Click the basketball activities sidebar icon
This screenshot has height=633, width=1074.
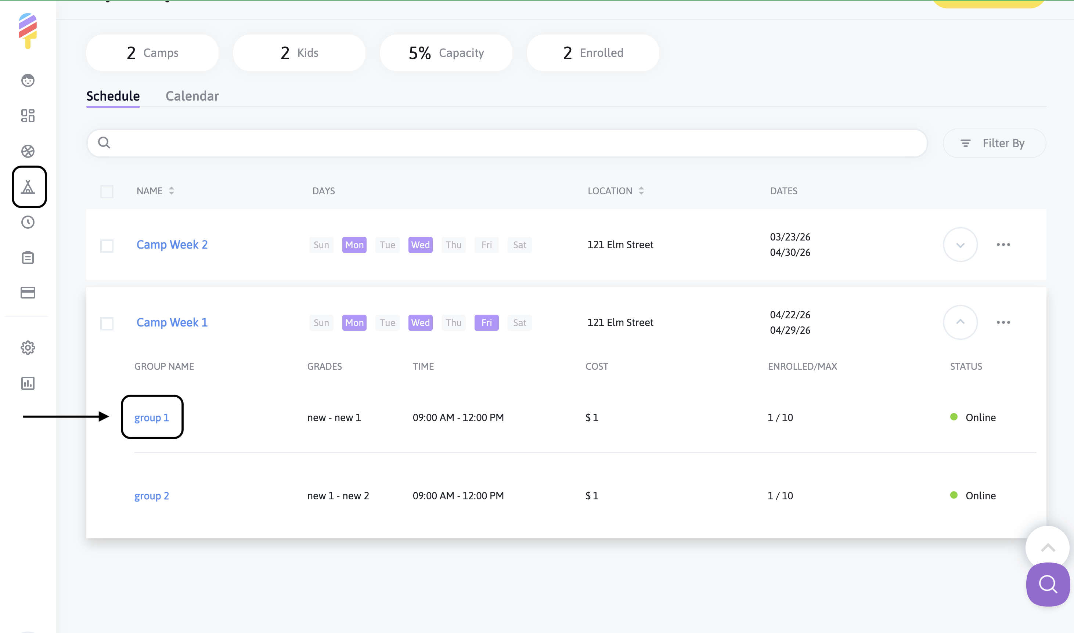pyautogui.click(x=28, y=151)
